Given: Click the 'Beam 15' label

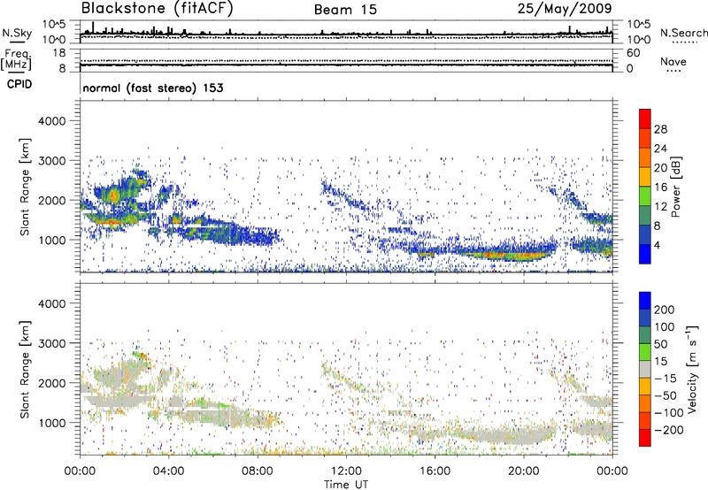Looking at the screenshot, I should coord(345,10).
